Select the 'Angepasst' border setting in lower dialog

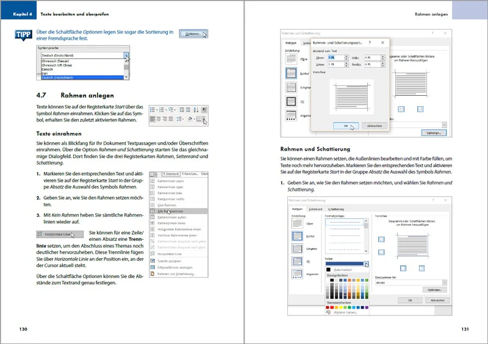click(x=297, y=274)
